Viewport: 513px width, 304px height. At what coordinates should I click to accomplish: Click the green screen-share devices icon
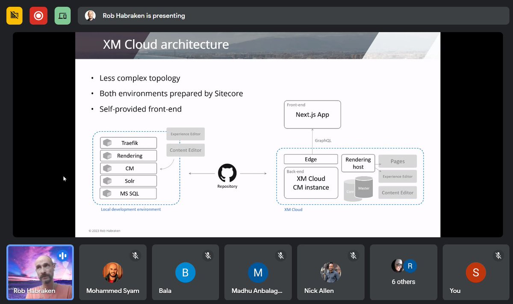point(62,15)
